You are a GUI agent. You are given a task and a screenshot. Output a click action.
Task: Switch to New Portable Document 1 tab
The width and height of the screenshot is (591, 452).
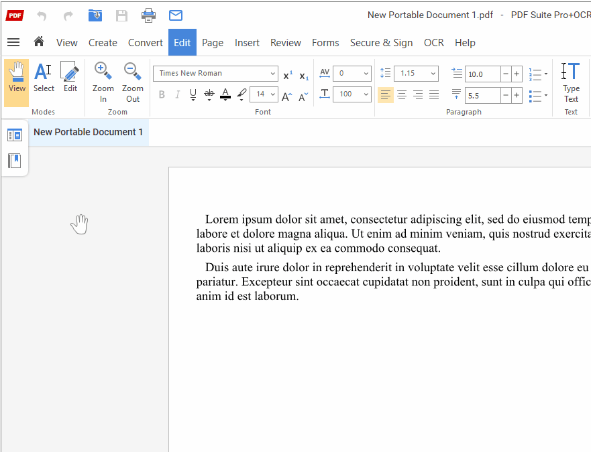point(88,132)
